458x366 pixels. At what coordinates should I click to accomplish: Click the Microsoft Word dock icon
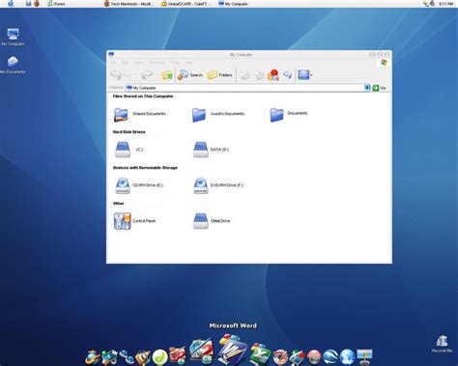tap(233, 349)
